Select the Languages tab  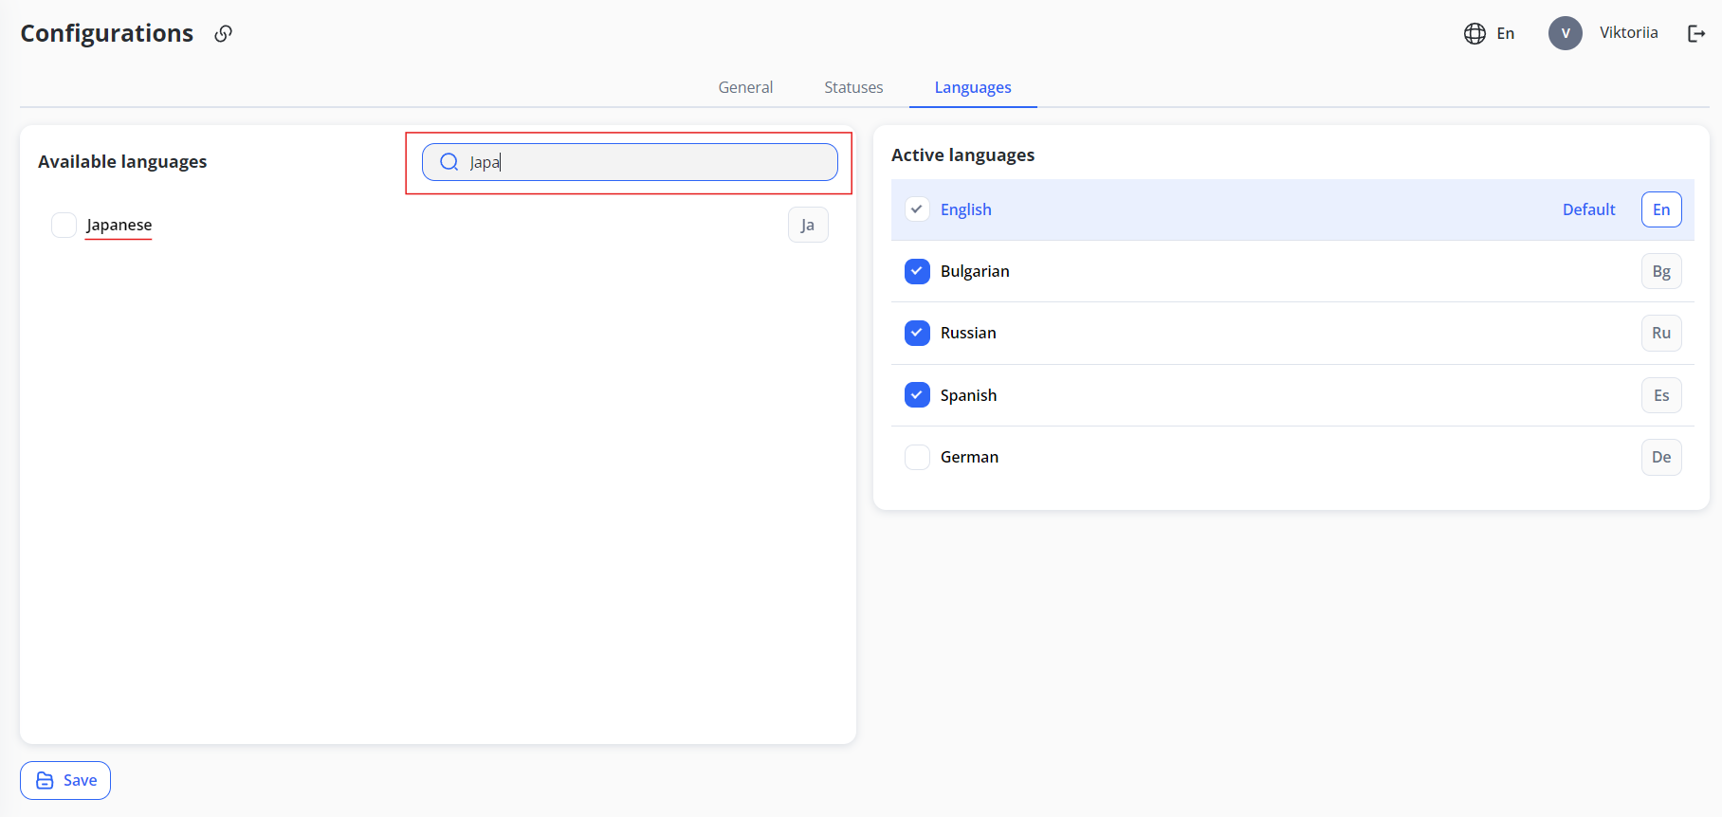pyautogui.click(x=973, y=87)
